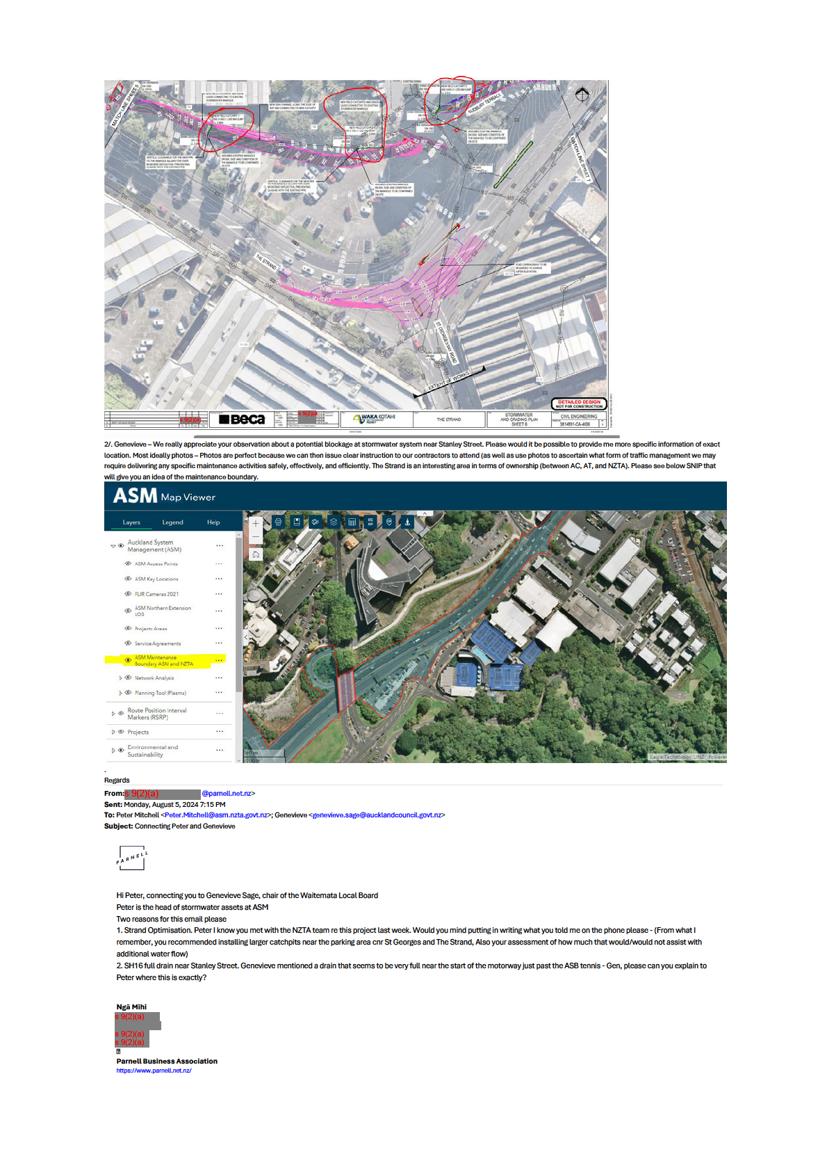Open the attribute table tool in map toolbar
This screenshot has height=1170, width=827.
(x=352, y=522)
